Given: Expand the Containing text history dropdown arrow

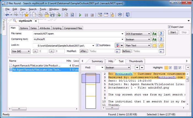Looking at the screenshot, I should pos(122,39).
